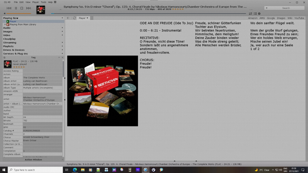Open the File menu
The height and width of the screenshot is (173, 308).
(16, 2)
